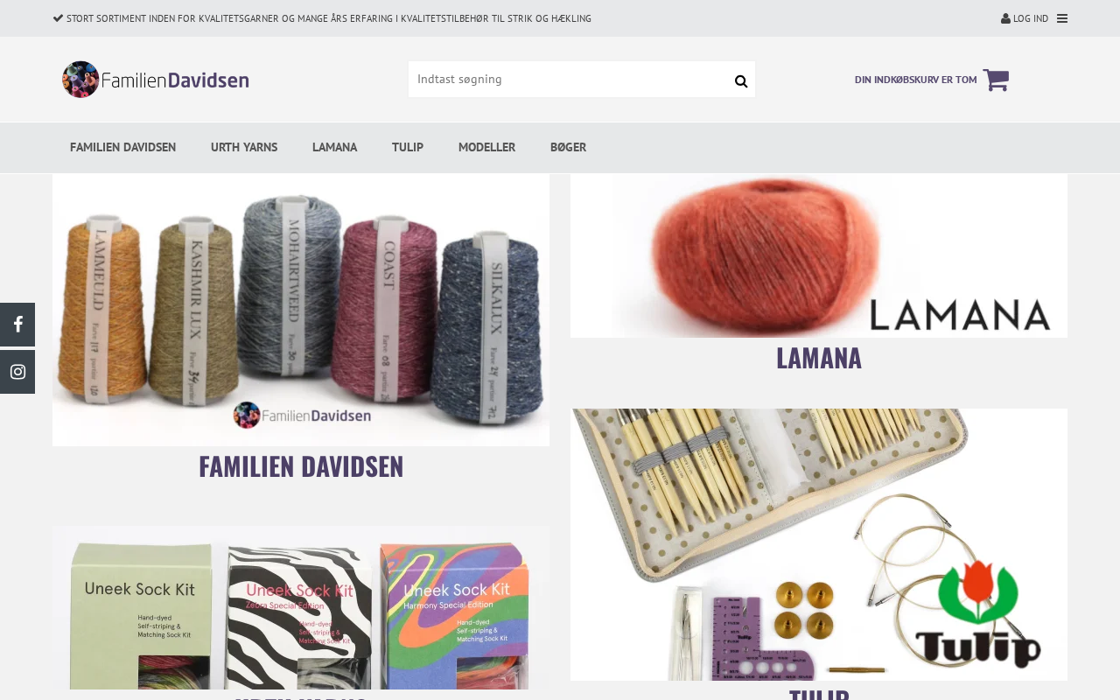Focus the Indtast søgning search field
This screenshot has height=700, width=1120.
pos(570,80)
